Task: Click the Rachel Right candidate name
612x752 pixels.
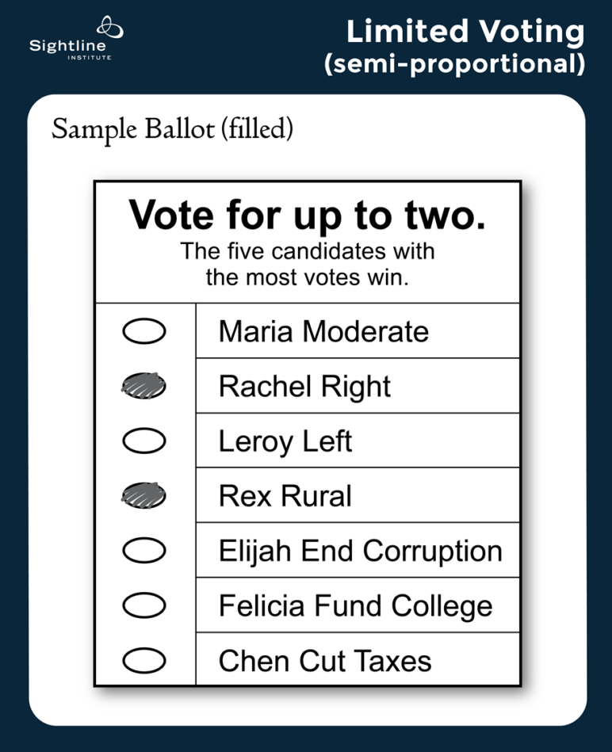Action: pyautogui.click(x=304, y=387)
